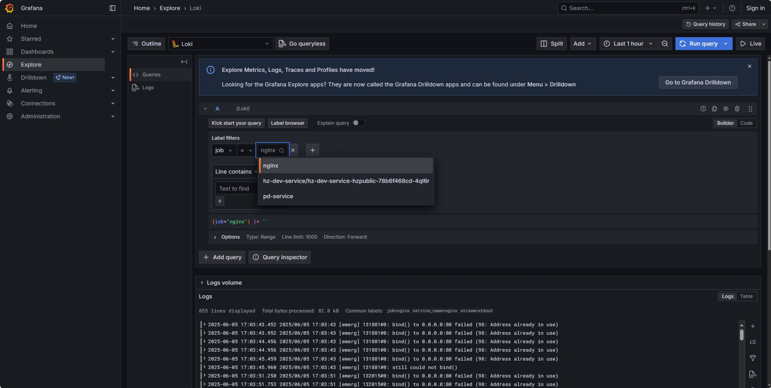
Task: Switch logs view to Table tab
Action: pyautogui.click(x=746, y=296)
